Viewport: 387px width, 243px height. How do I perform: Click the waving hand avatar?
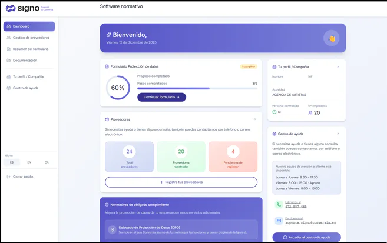pyautogui.click(x=331, y=38)
